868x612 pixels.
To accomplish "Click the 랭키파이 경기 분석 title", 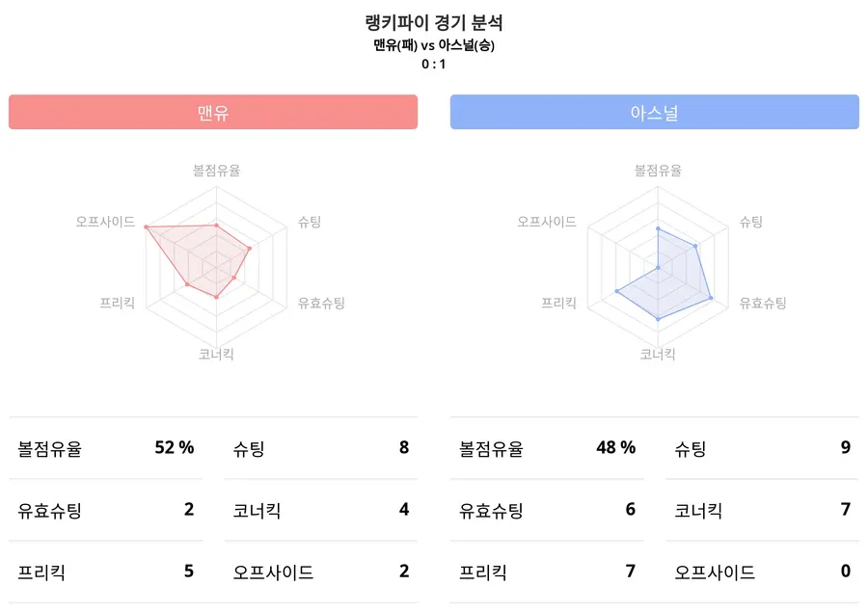I will [434, 23].
